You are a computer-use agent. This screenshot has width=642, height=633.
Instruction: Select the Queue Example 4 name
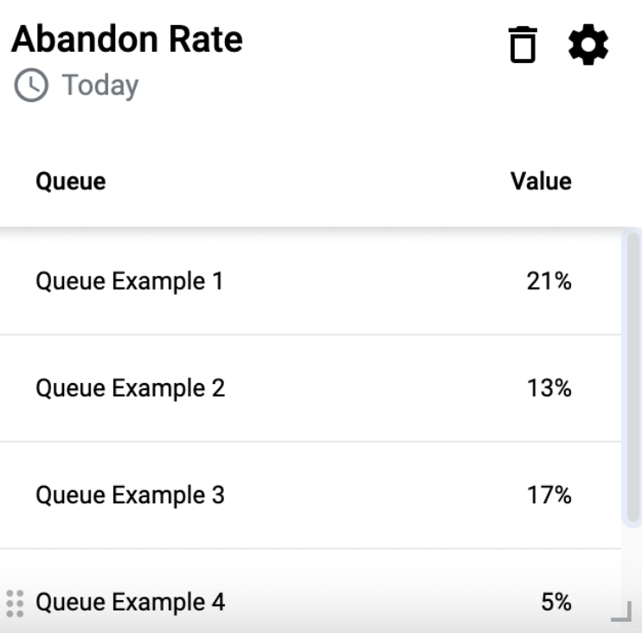click(130, 603)
